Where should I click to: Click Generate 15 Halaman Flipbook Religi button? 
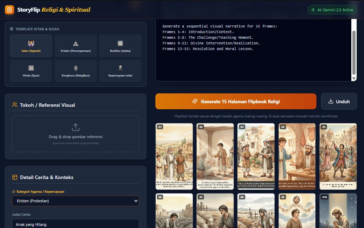(x=236, y=101)
